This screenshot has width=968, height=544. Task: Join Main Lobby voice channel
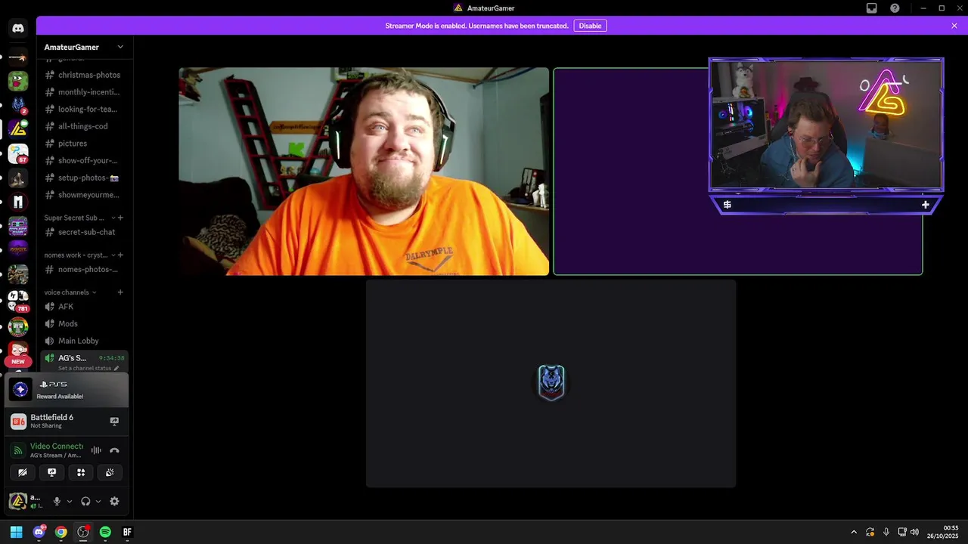[x=85, y=341]
